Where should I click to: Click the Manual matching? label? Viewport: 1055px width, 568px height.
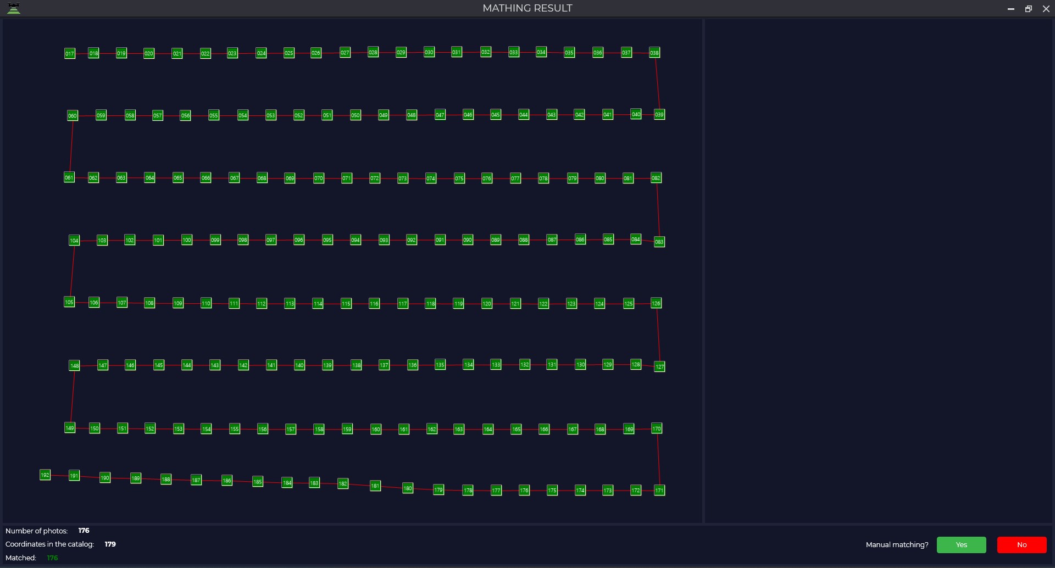[897, 545]
